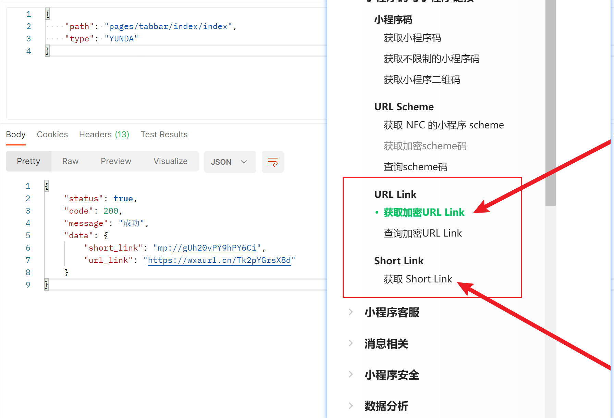Open the JSON format dropdown
Image resolution: width=614 pixels, height=418 pixels.
pos(230,162)
